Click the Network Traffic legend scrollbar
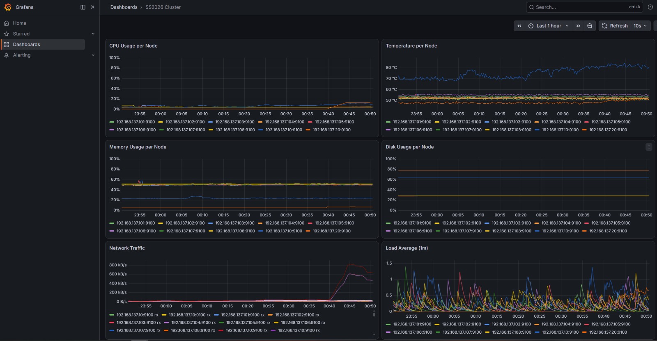Screen dimensions: 657x341 point(374,314)
